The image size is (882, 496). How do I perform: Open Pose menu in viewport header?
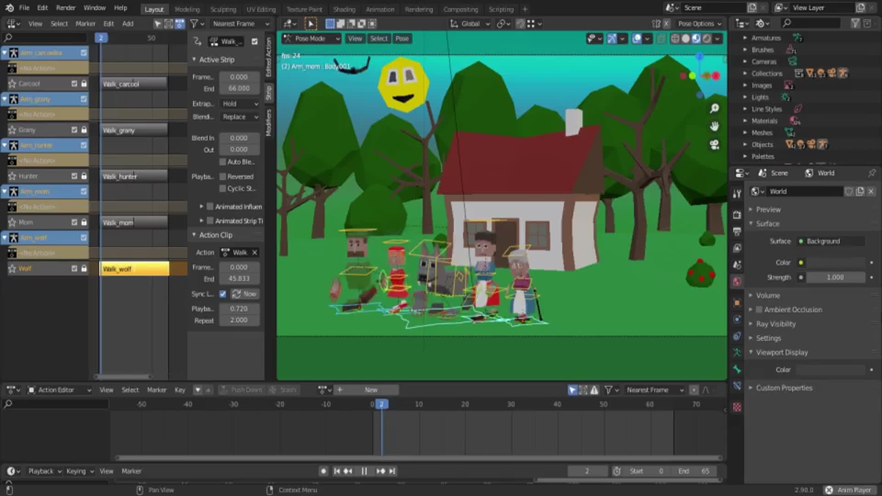click(402, 39)
